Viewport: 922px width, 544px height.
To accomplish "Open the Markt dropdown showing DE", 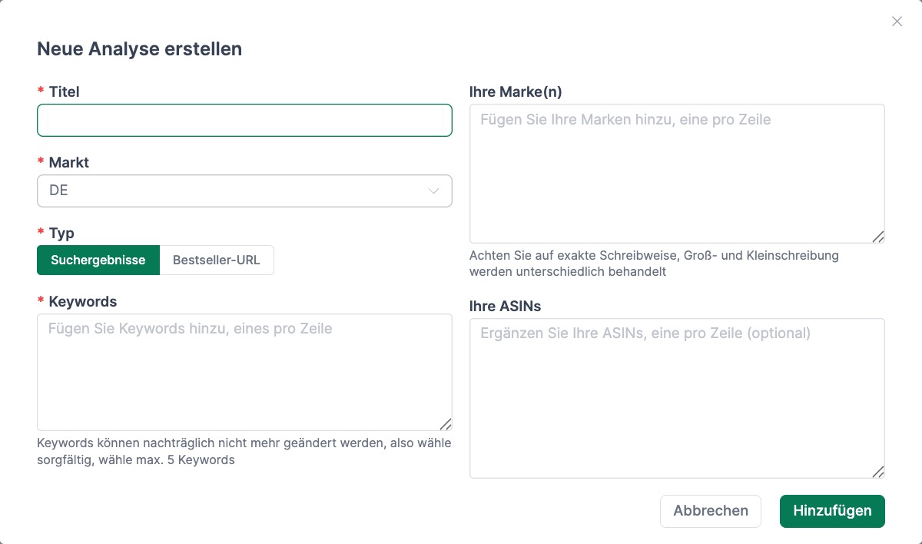I will 244,191.
